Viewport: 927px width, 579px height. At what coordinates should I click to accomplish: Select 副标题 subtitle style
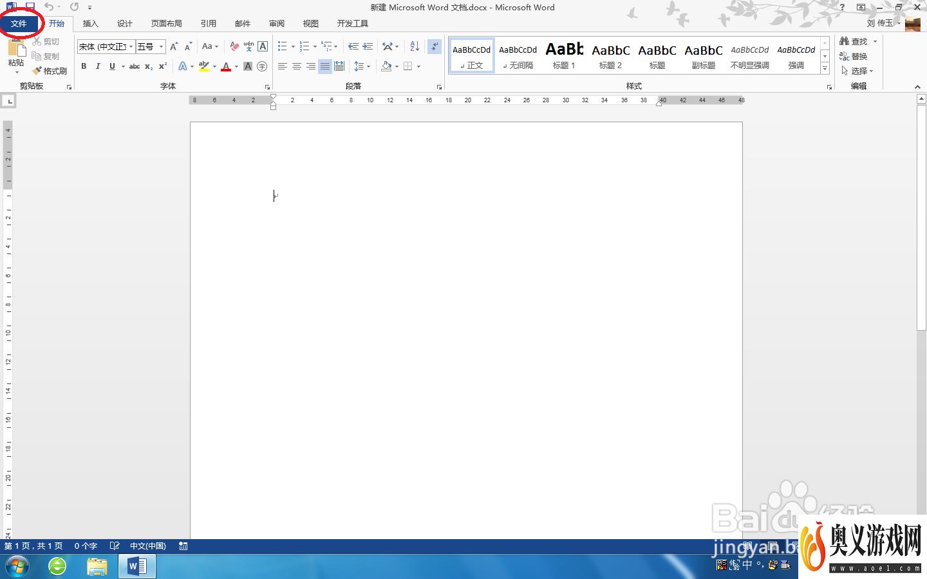704,55
